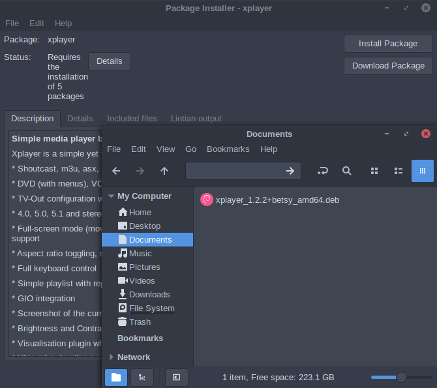Collapse the My Computer section
Viewport: 437px width, 388px height.
tap(111, 196)
